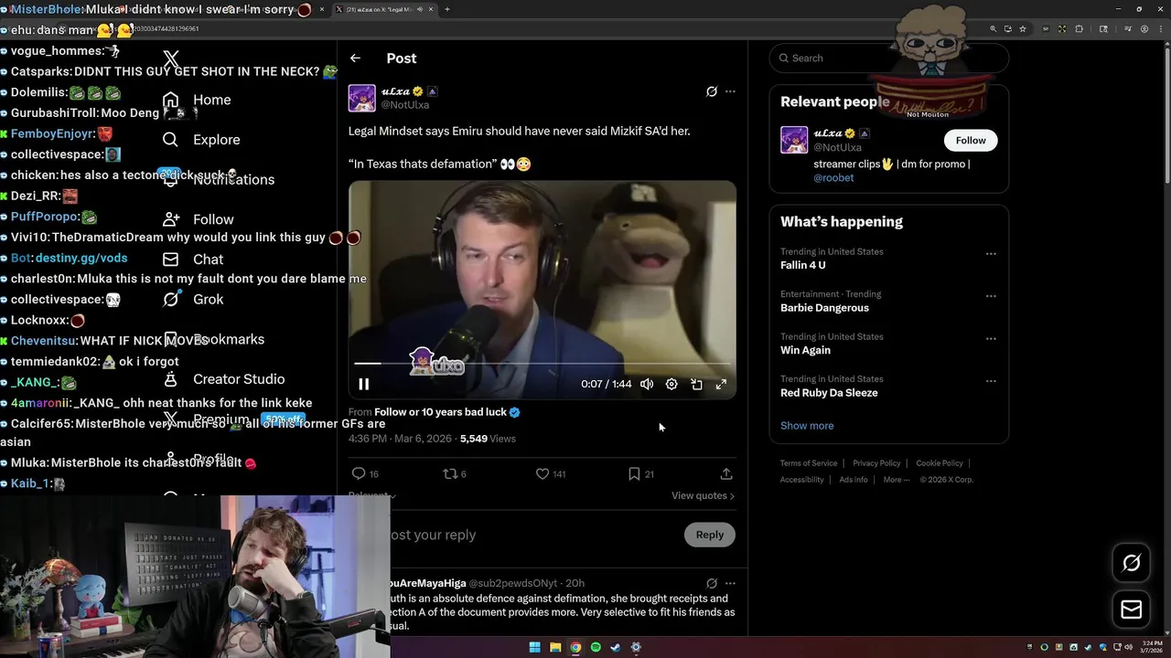
Task: Like the post with 141 likes
Action: (x=551, y=473)
